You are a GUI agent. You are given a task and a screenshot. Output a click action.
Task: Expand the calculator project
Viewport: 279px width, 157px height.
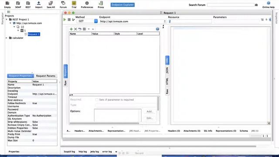click(7, 38)
